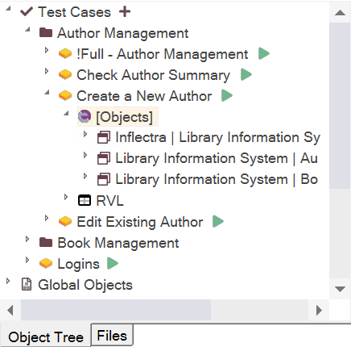Switch to the Object Tree tab
Screen dimensions: 351x347
click(x=46, y=337)
